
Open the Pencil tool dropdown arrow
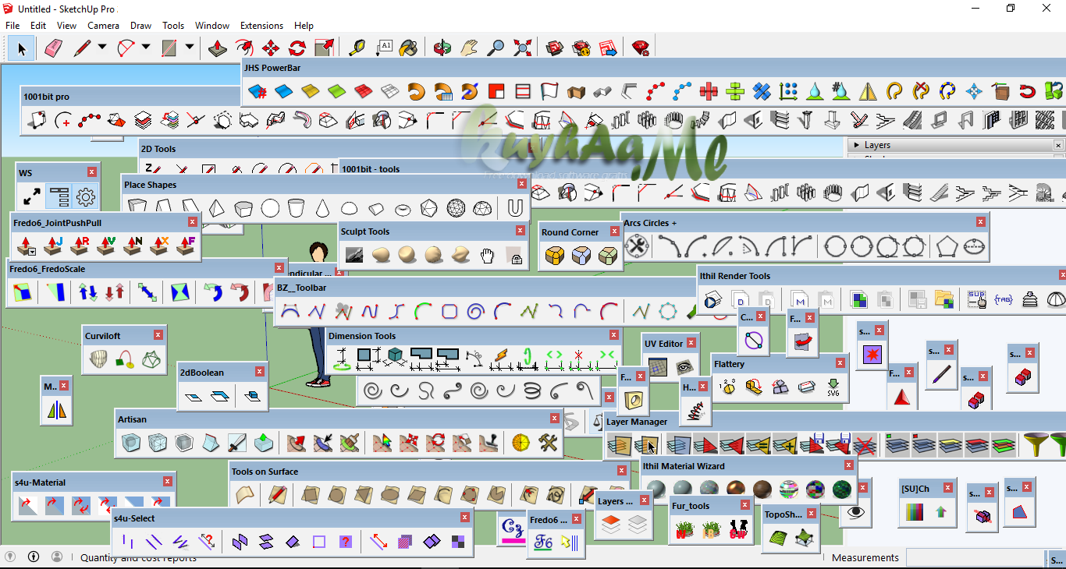coord(102,48)
